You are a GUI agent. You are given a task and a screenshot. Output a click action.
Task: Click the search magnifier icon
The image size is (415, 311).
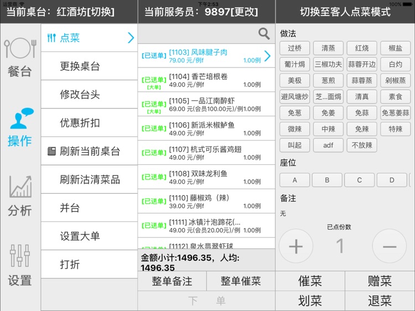[x=264, y=34]
